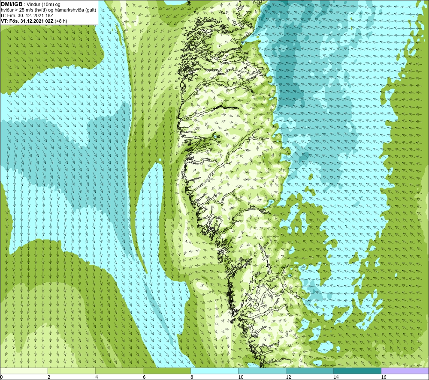429x380 pixels.
Task: Click the 'IT: Fim. 30. 12. 2021 18Z' line
Action: [27, 15]
